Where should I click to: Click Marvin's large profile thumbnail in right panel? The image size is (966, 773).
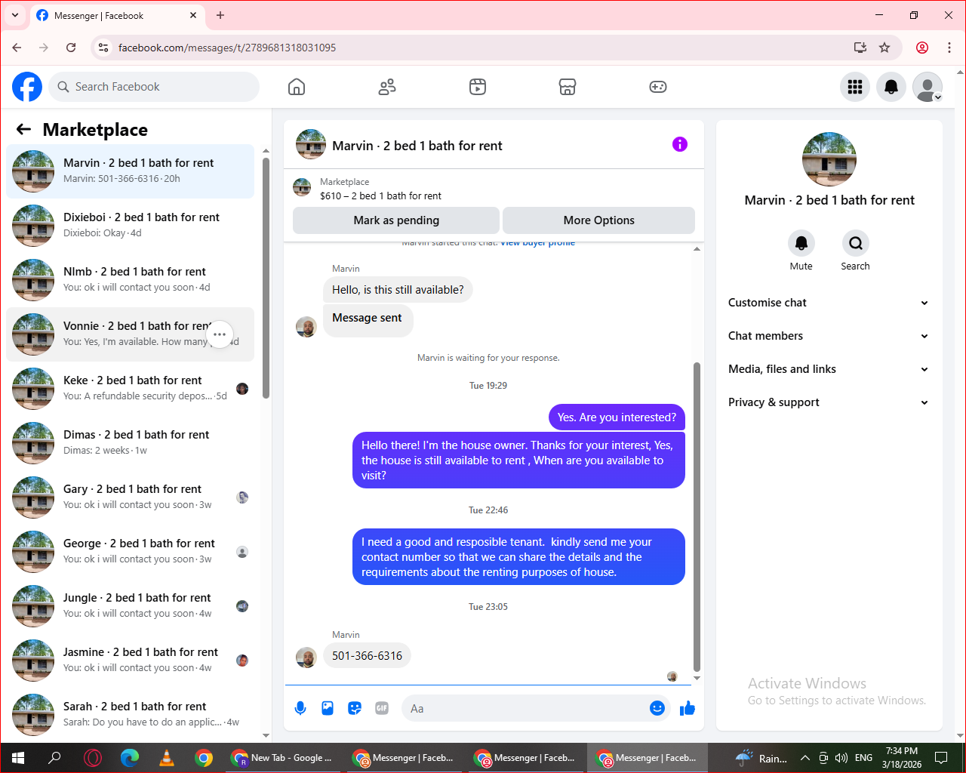pos(829,159)
